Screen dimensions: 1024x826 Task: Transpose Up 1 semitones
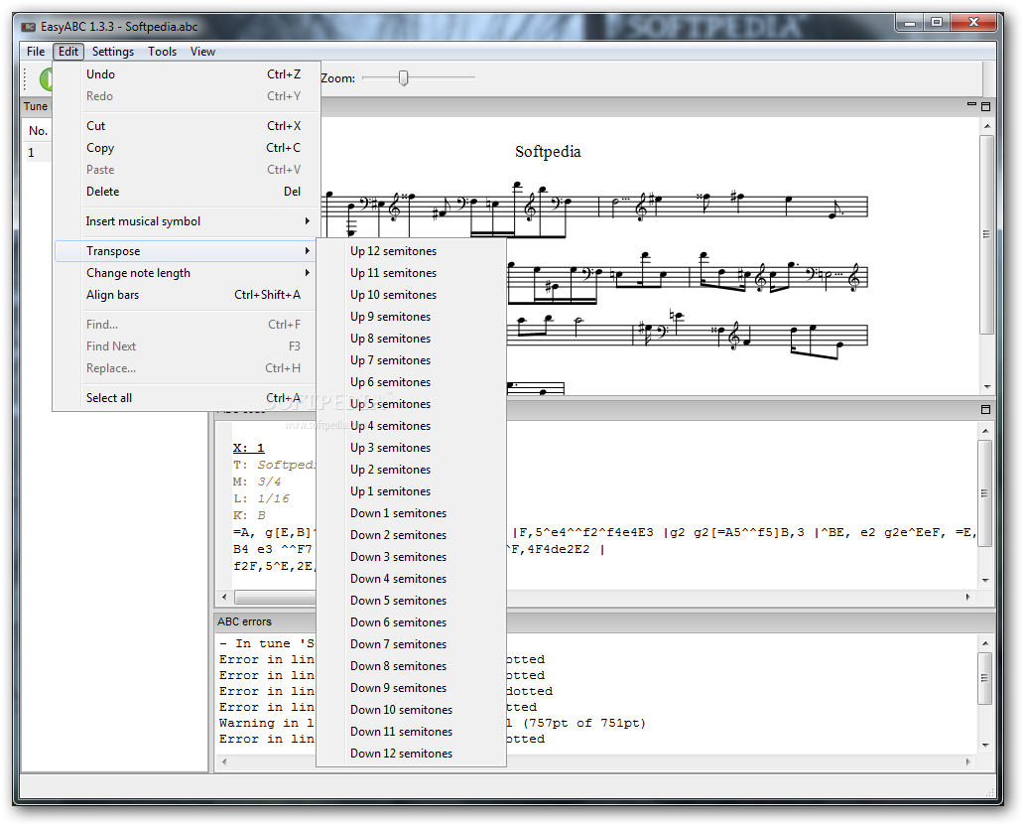(x=412, y=491)
